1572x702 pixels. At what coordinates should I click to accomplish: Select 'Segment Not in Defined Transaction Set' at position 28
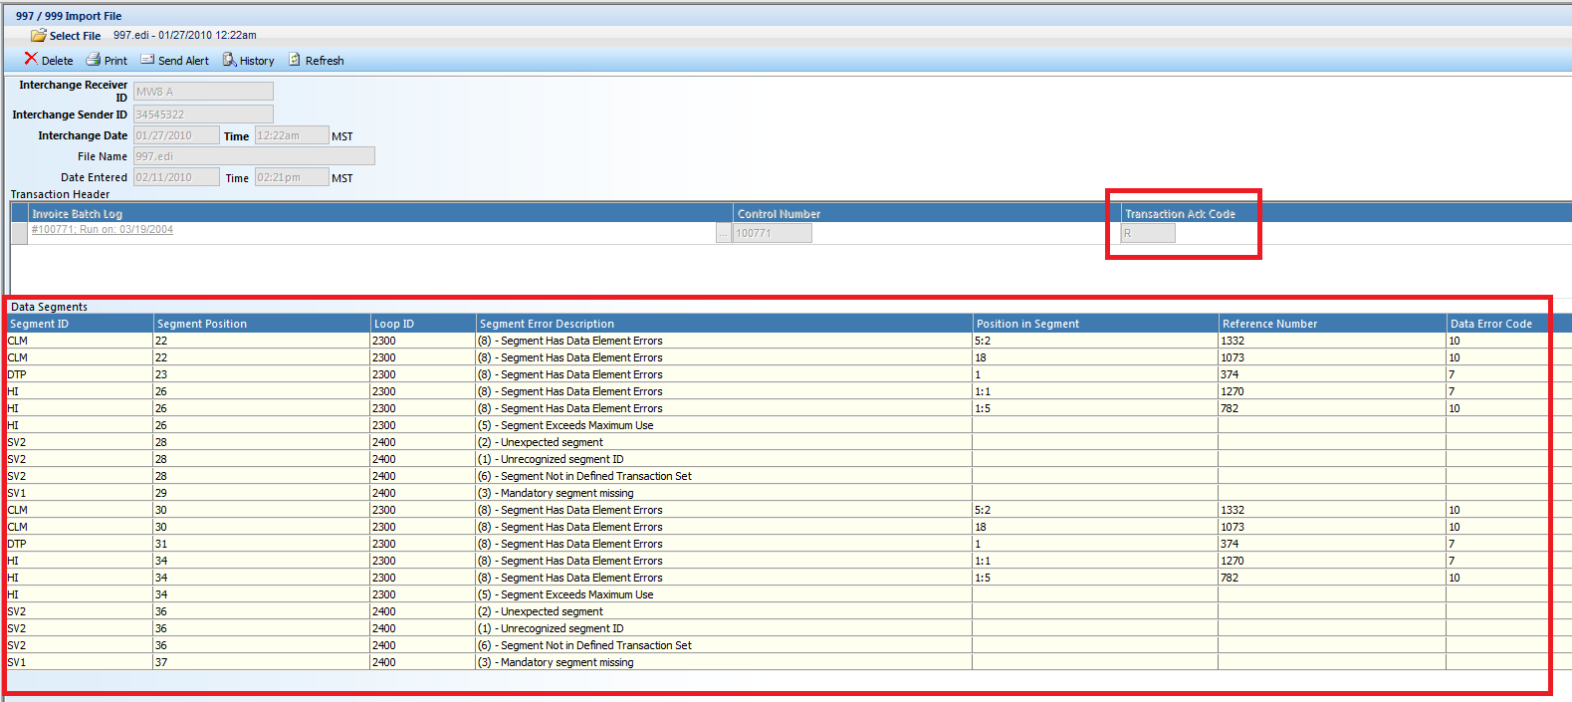click(725, 476)
